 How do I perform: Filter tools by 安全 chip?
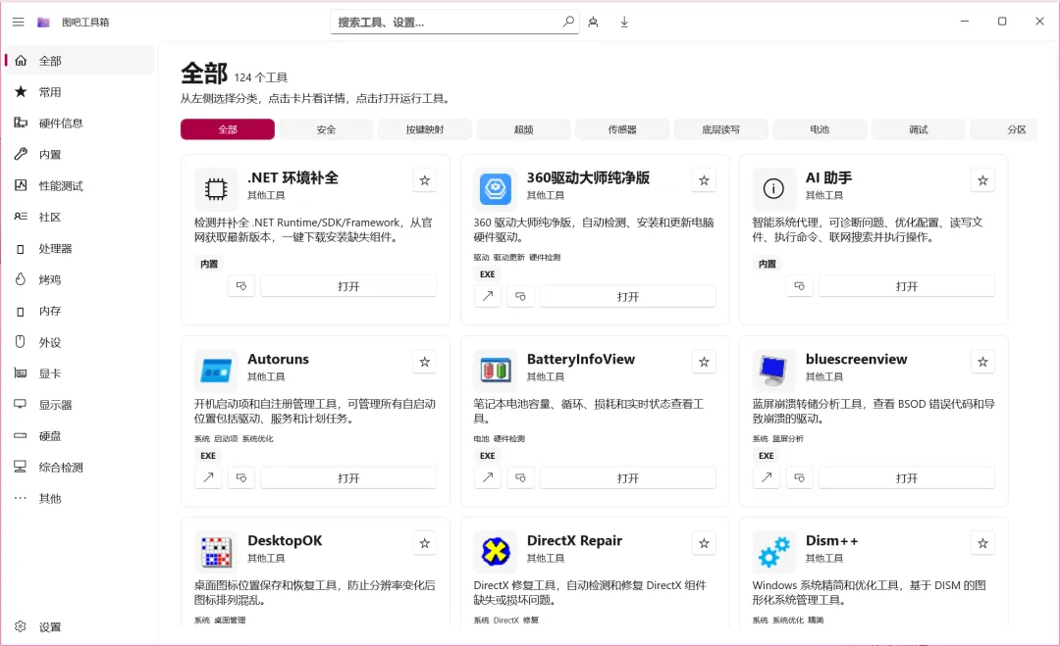(326, 129)
